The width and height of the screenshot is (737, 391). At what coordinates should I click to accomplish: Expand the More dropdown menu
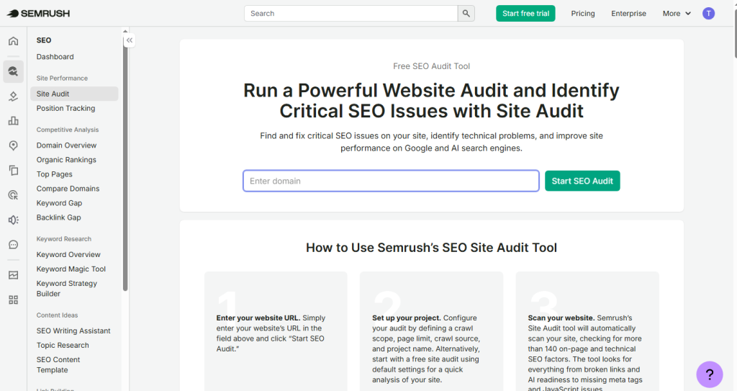tap(677, 14)
